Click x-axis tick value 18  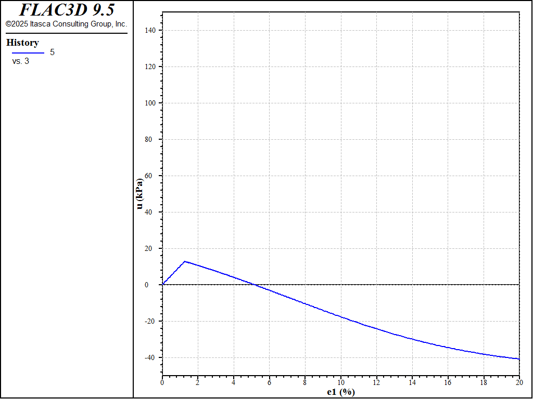click(484, 382)
